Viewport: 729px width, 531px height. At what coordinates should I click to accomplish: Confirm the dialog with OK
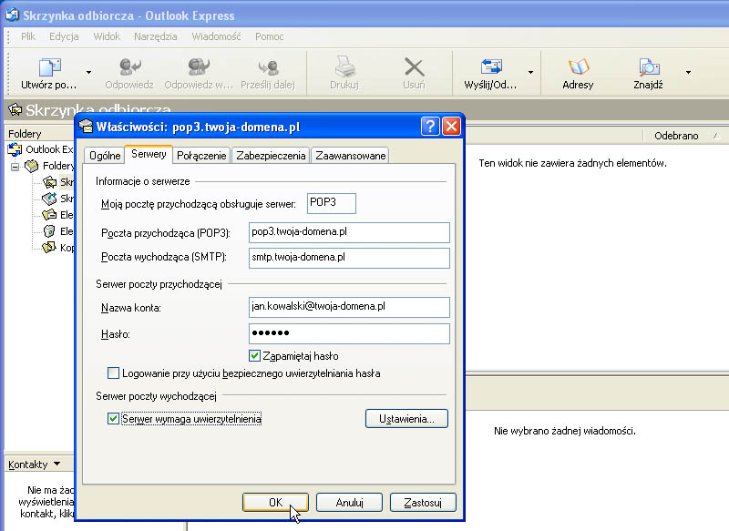[x=275, y=502]
